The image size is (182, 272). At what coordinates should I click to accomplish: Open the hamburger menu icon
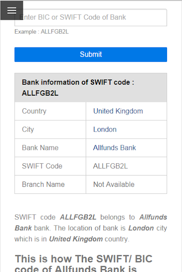point(12,11)
